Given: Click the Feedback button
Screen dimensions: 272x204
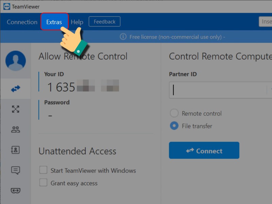Looking at the screenshot, I should 104,21.
